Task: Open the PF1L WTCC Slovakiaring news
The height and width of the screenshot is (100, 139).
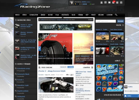Action: pos(83,90)
